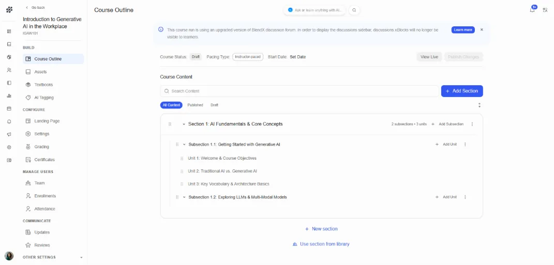Open Settings in the Configure group

(x=53, y=134)
